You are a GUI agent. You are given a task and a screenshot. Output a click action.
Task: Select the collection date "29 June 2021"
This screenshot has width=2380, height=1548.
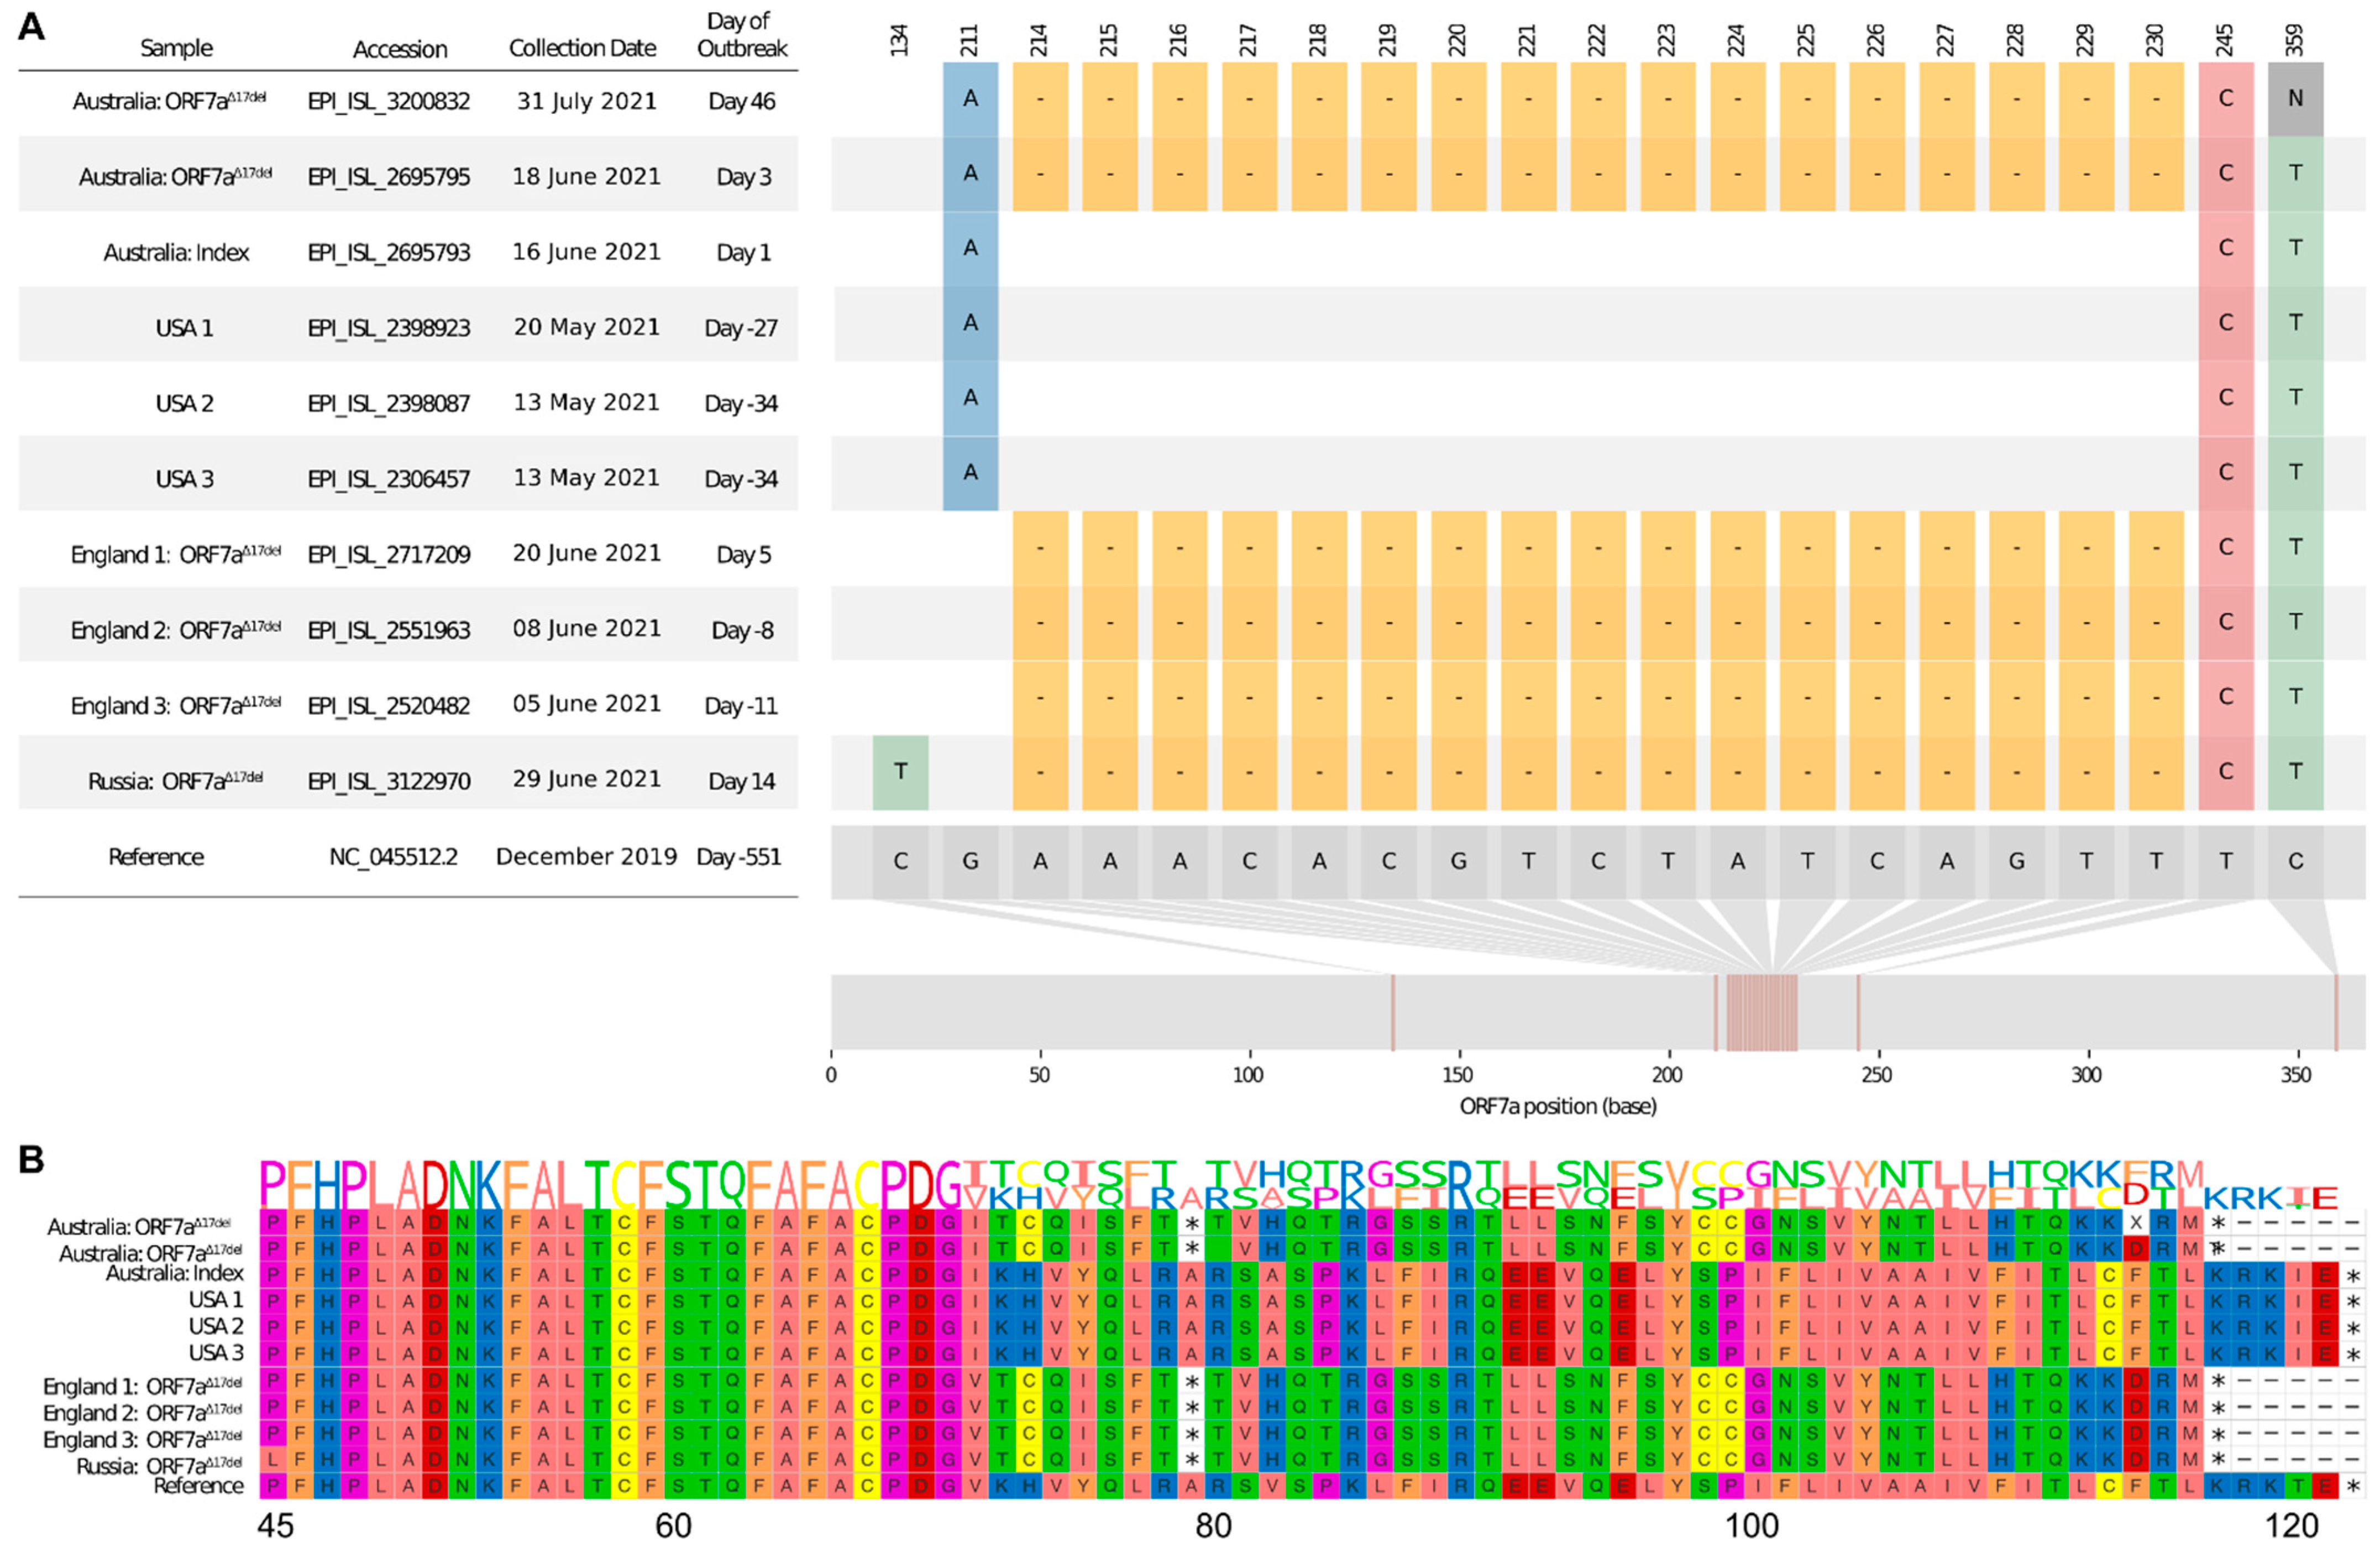click(x=587, y=779)
